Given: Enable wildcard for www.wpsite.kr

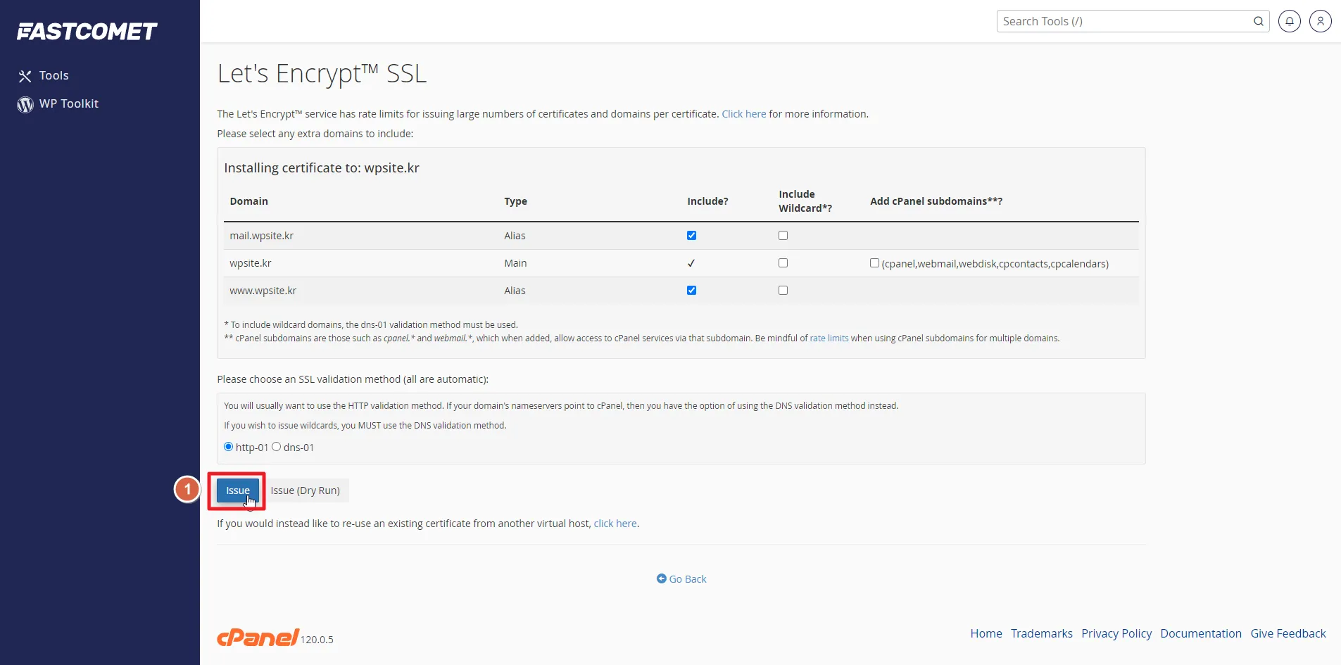Looking at the screenshot, I should click(x=783, y=291).
